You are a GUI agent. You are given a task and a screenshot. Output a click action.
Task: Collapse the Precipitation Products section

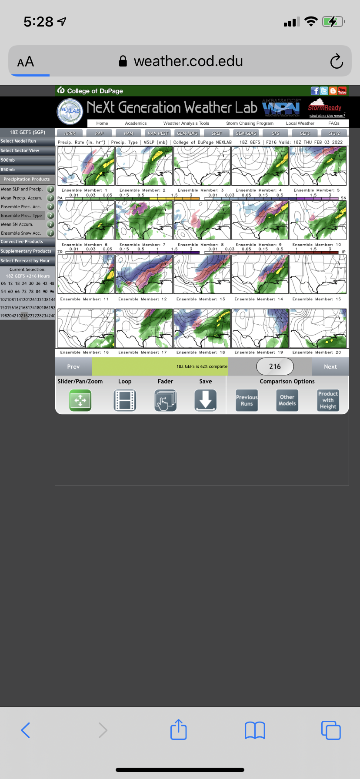click(27, 179)
